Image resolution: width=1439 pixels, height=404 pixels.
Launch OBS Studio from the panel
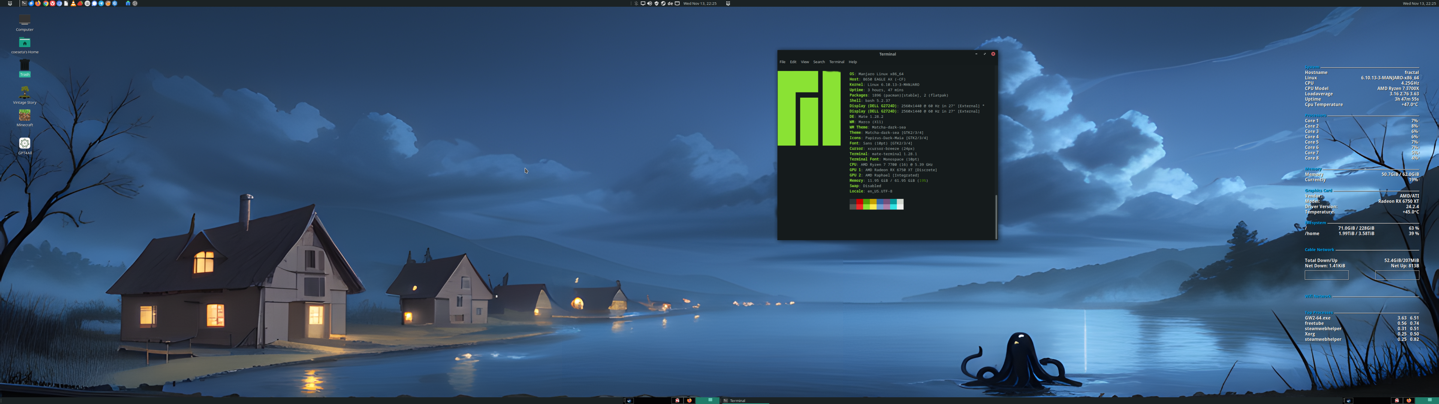click(x=135, y=3)
